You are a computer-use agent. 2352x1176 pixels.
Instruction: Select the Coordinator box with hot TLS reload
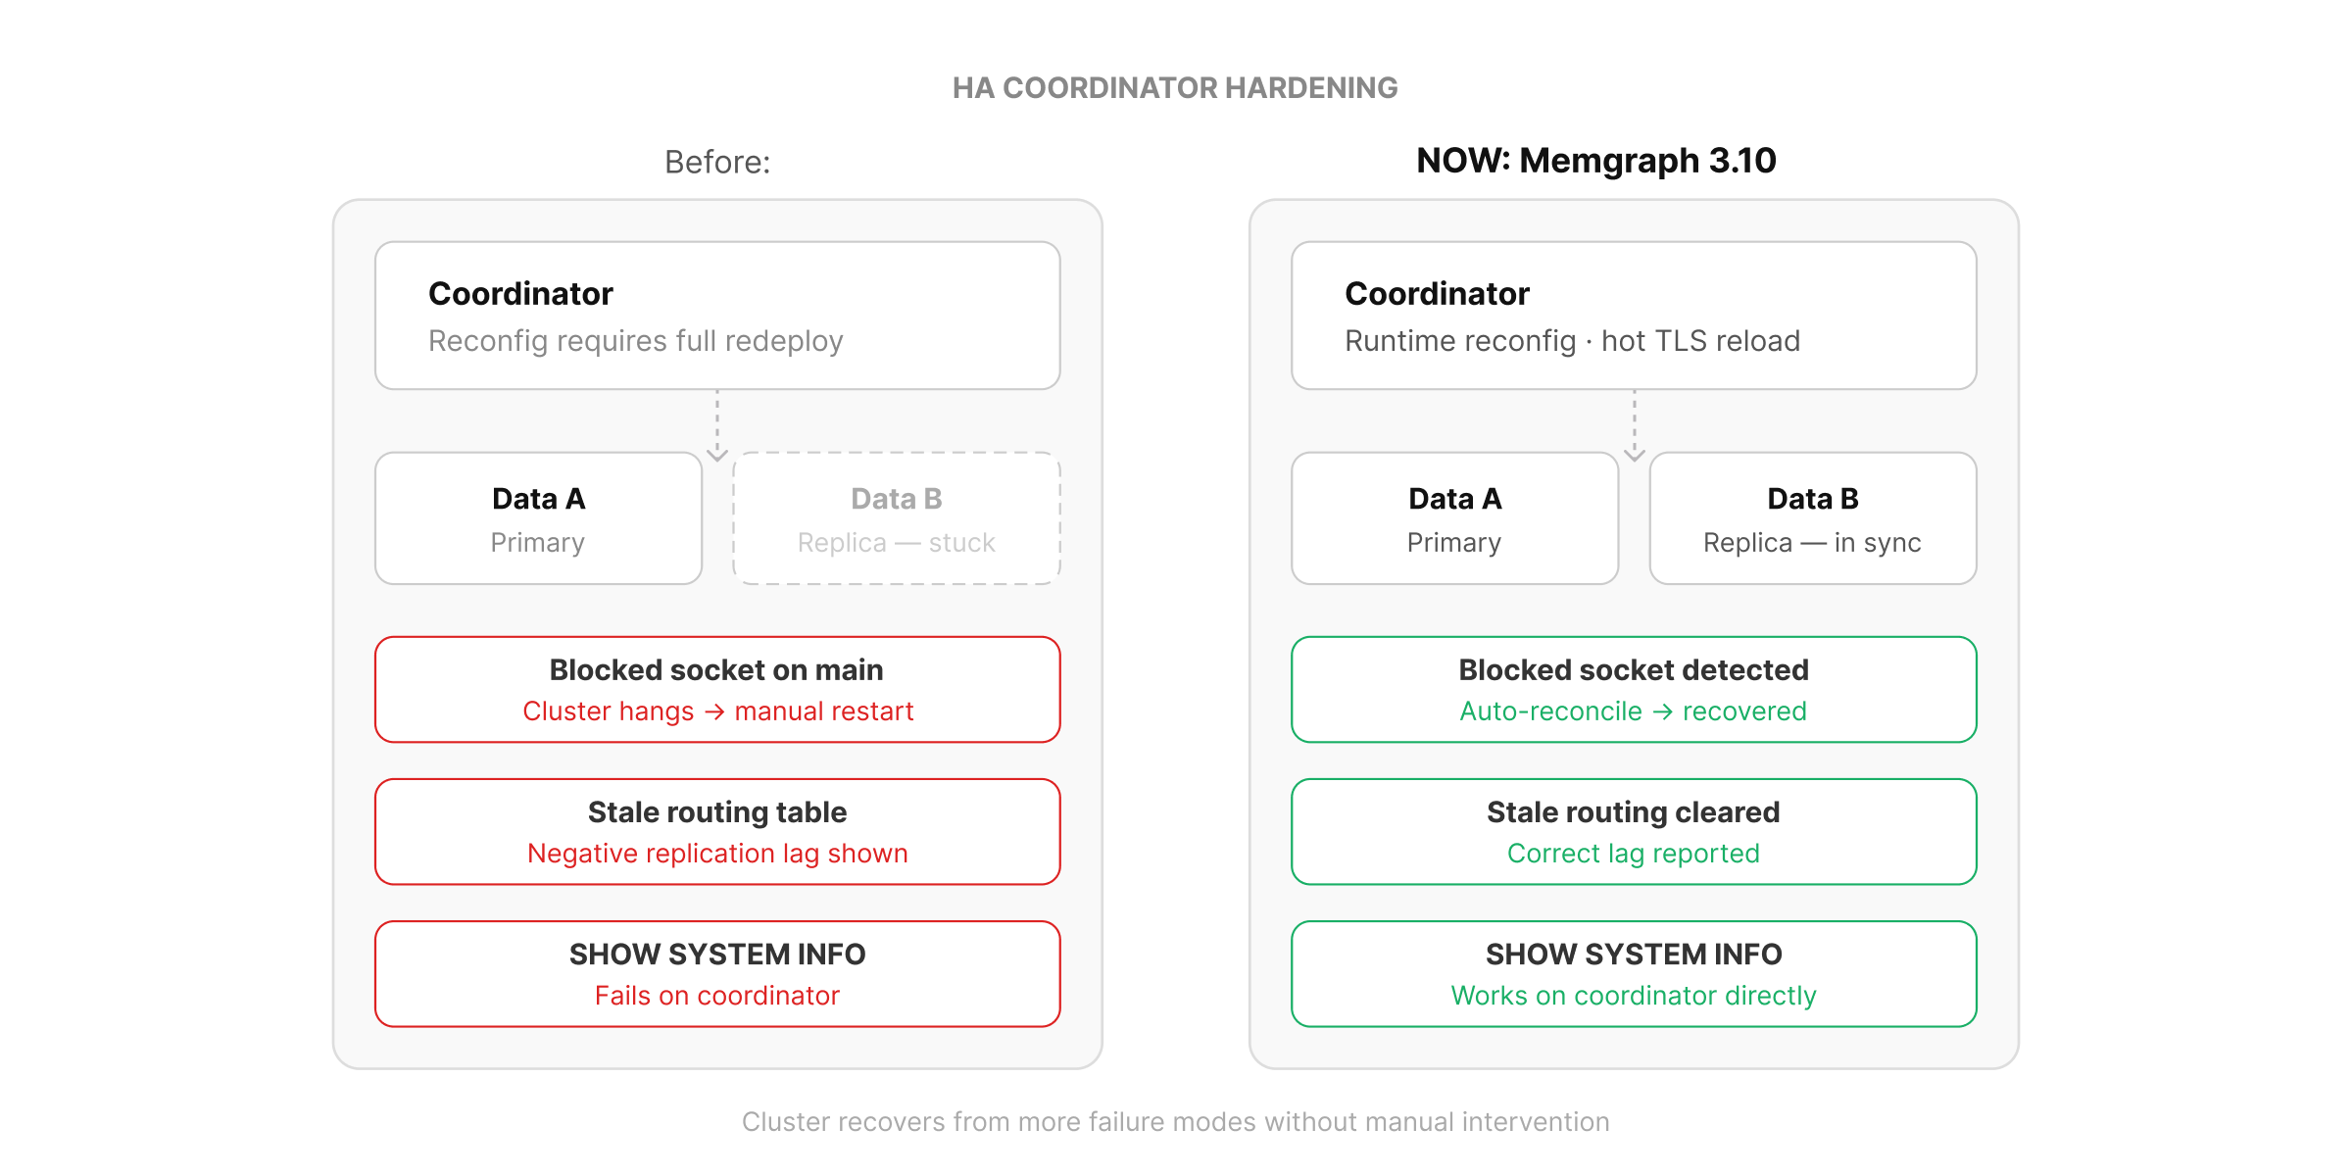[x=1634, y=316]
